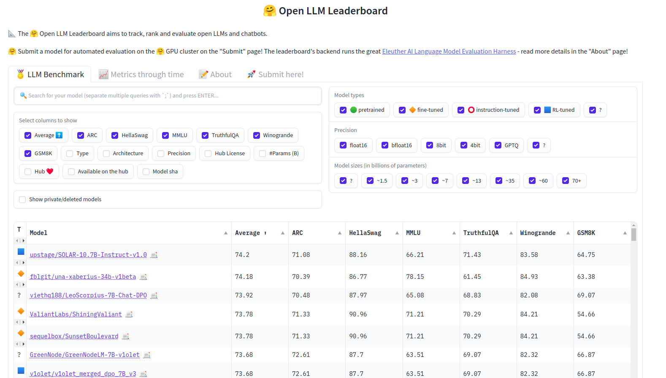
Task: Click the details icon after ValiantLabs/ShiningValiant
Action: (129, 315)
